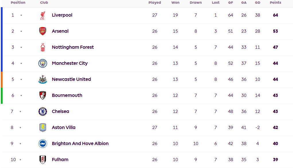Click the Arsenal club badge
This screenshot has height=168, width=293.
coord(42,31)
